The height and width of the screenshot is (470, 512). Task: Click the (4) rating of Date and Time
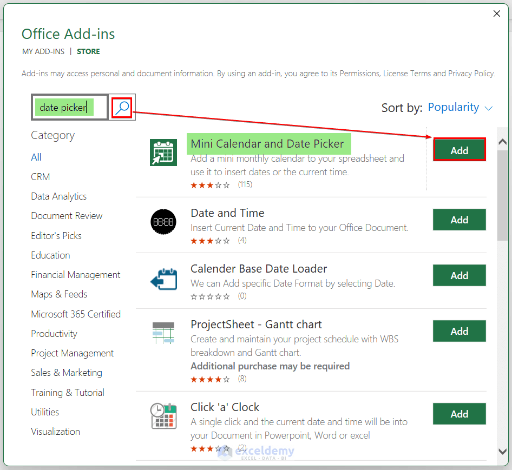(x=242, y=241)
